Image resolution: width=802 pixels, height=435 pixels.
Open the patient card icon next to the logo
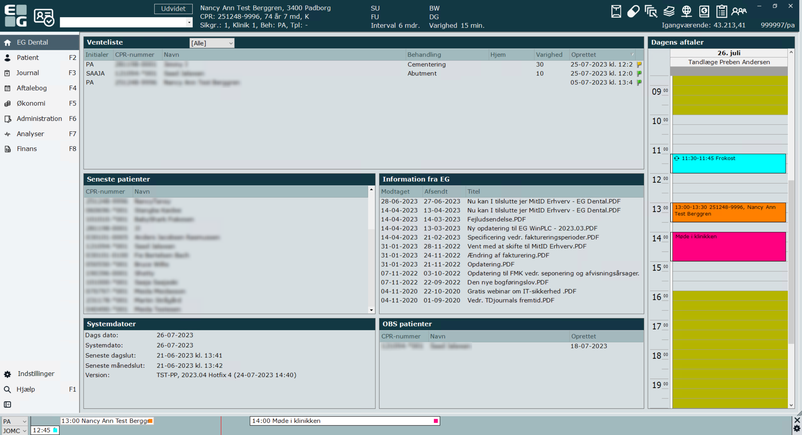pos(44,17)
